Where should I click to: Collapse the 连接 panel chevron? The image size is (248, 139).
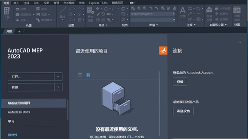coord(240,42)
